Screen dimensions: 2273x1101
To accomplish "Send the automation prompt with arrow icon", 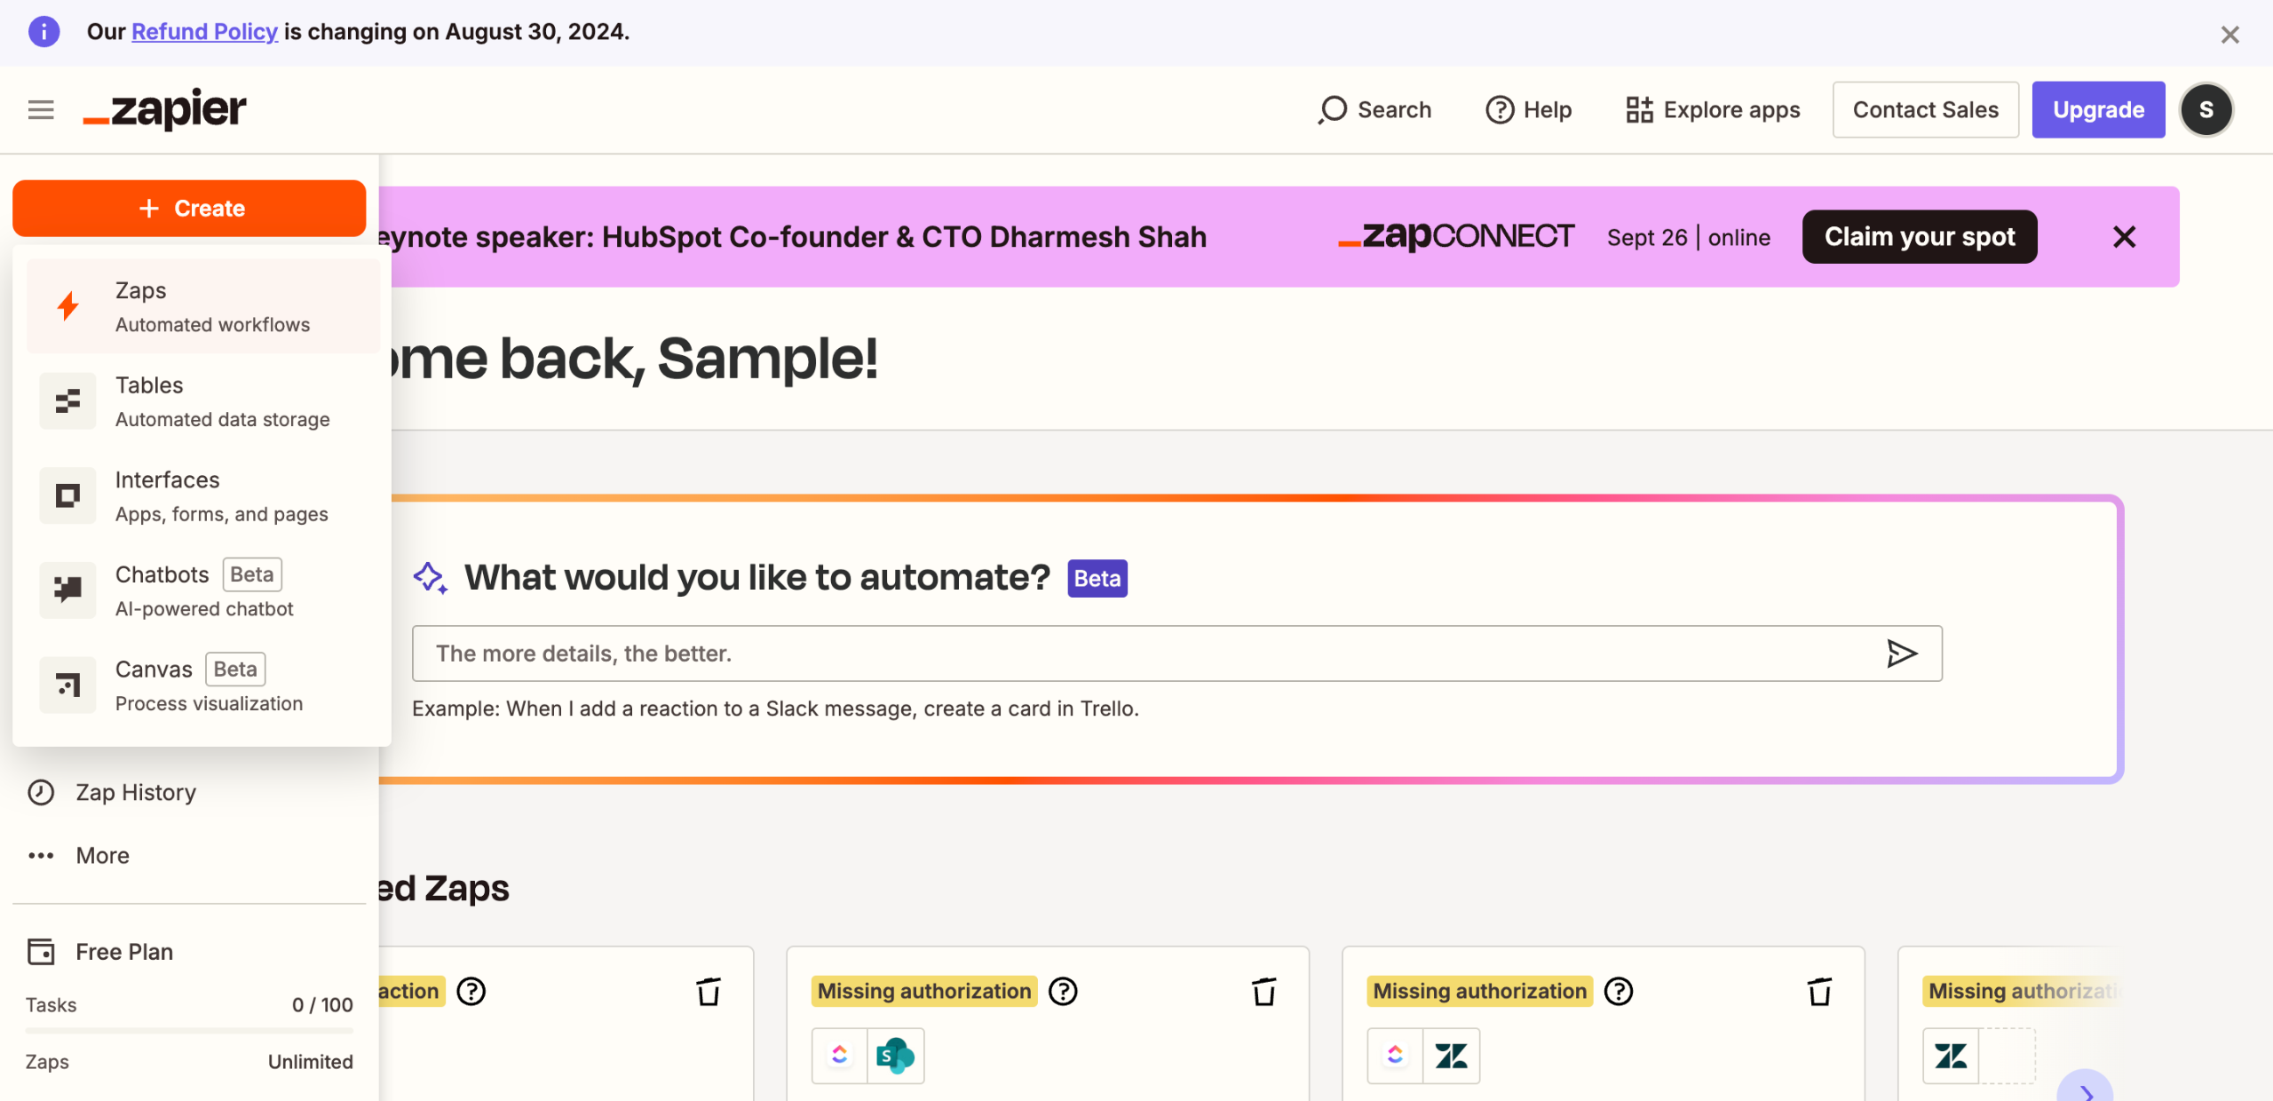I will (x=1901, y=653).
